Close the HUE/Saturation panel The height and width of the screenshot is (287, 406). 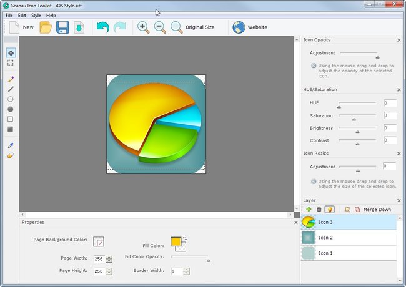(399, 90)
